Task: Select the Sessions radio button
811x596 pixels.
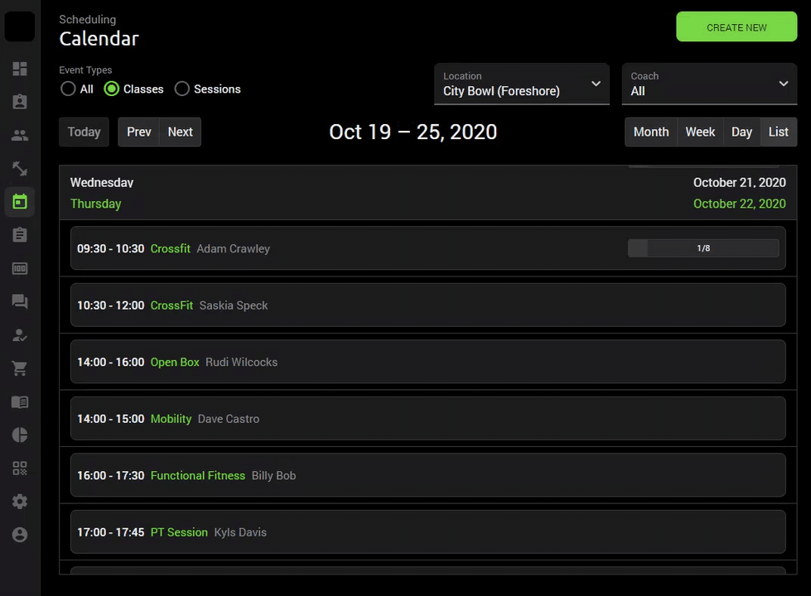Action: tap(182, 89)
